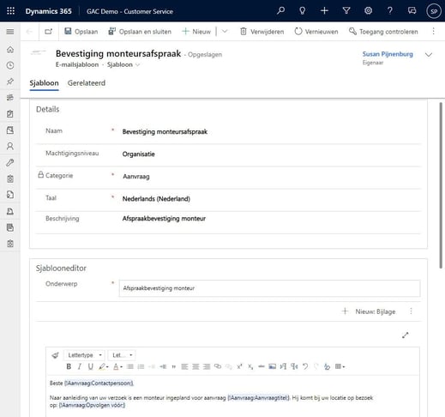Open the text highlight color picker
This screenshot has height=417, width=445.
click(103, 366)
